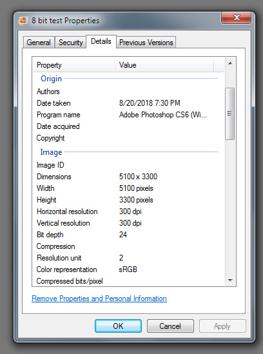Click the 5100 x 3300 dimensions value
This screenshot has width=263, height=354.
click(x=138, y=177)
